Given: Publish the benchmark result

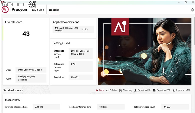Looking at the screenshot, I should (x=111, y=90).
